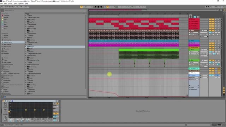The height and width of the screenshot is (127, 226).
Task: Open Master device chooser showing EQ Eight
Action: click(194, 77)
